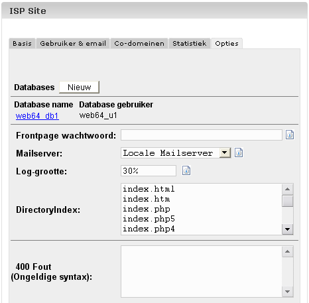Click the DirectoryIndex scrollbar thumb

click(x=288, y=201)
